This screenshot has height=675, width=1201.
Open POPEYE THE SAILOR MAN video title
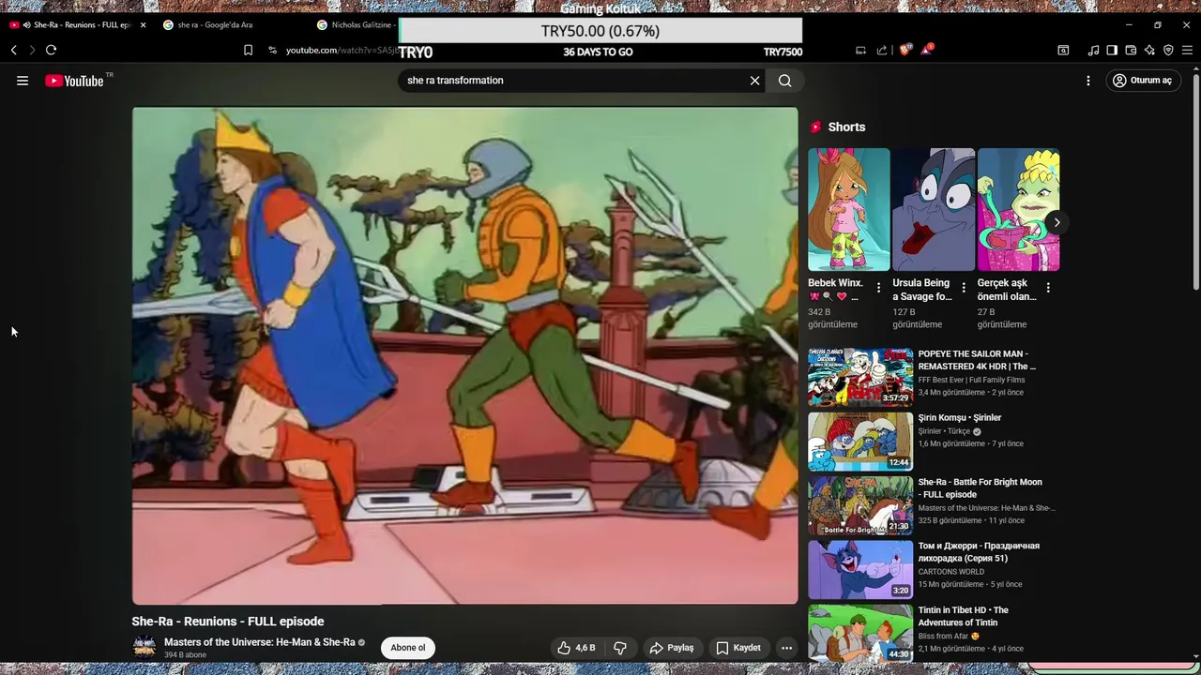[x=977, y=360]
